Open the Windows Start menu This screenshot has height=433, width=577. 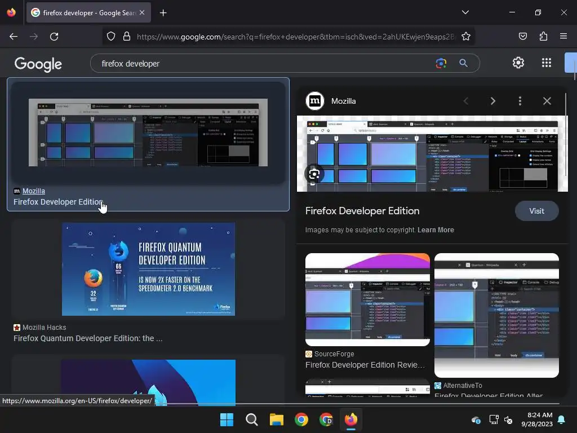click(227, 419)
